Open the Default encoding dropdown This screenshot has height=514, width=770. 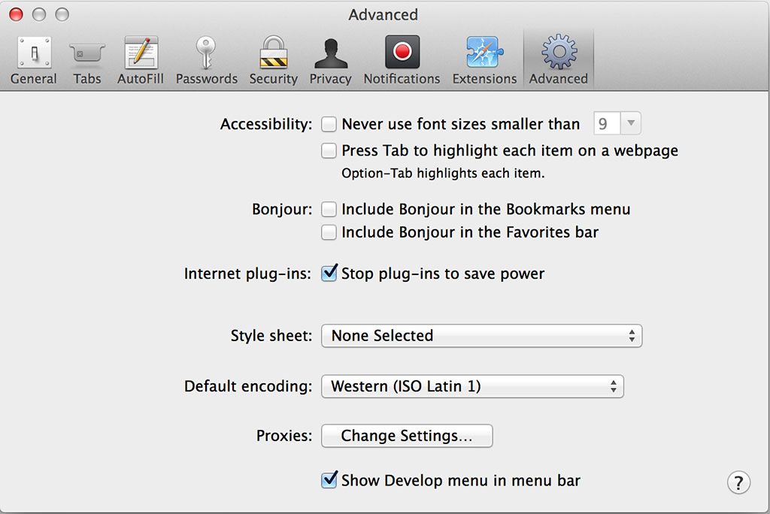(472, 387)
